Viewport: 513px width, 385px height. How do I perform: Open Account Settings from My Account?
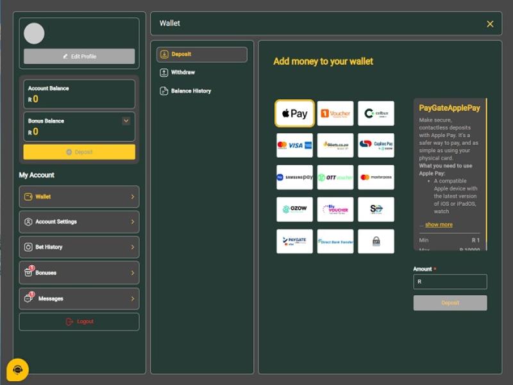point(79,222)
